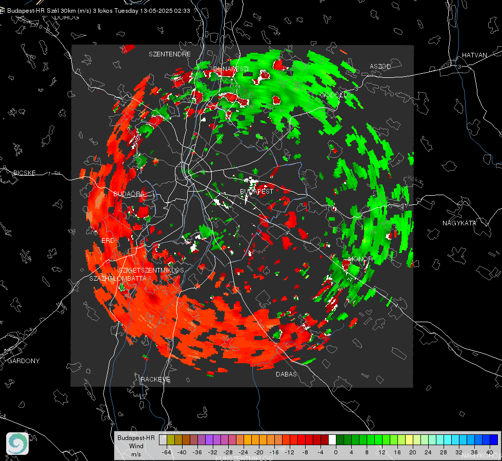This screenshot has width=502, height=461.
Task: Click the legend value -64
Action: tap(167, 452)
